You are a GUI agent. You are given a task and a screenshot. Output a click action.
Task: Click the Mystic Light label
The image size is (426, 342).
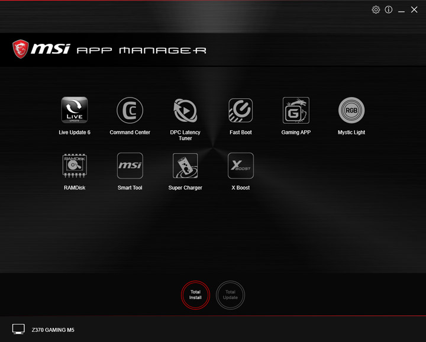[351, 133]
